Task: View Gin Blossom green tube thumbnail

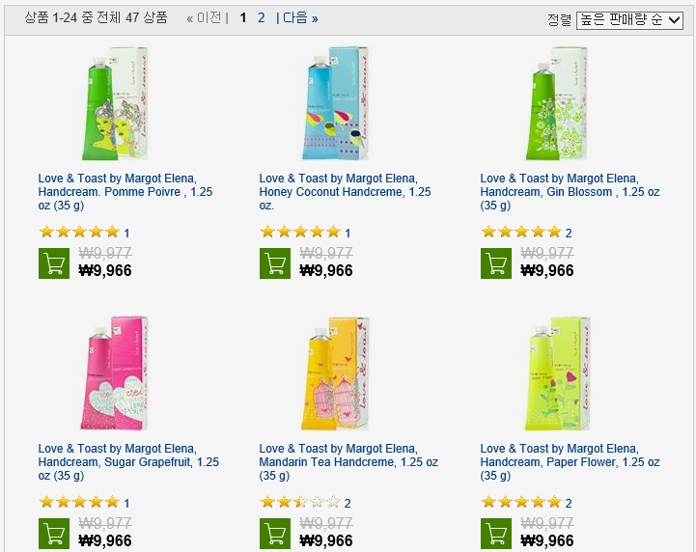Action: pos(556,103)
